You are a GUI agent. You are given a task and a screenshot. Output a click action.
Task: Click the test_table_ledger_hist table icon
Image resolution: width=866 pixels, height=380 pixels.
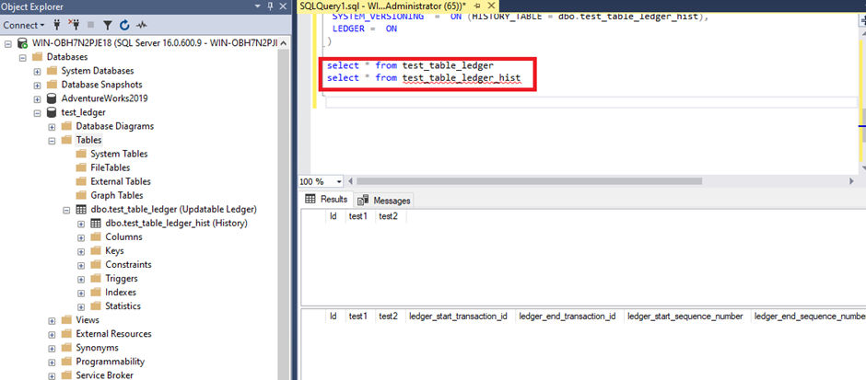click(95, 224)
